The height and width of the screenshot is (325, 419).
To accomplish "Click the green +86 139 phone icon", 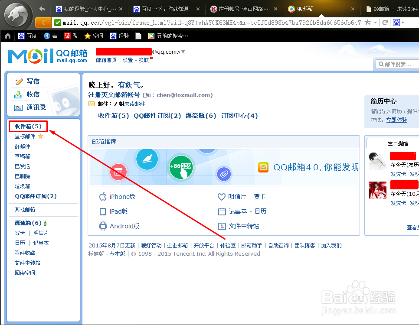I will pyautogui.click(x=181, y=167).
